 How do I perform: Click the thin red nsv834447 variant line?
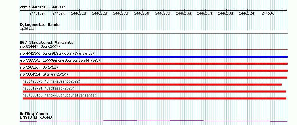tap(154, 49)
